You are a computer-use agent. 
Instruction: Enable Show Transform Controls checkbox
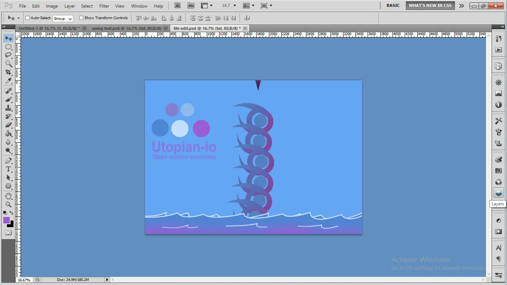tap(81, 18)
